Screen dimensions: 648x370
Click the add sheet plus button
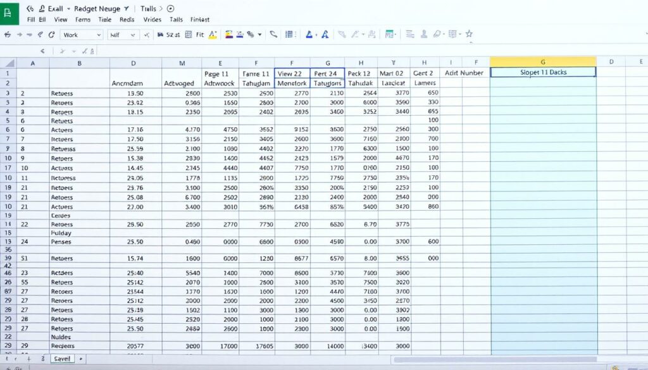28,359
